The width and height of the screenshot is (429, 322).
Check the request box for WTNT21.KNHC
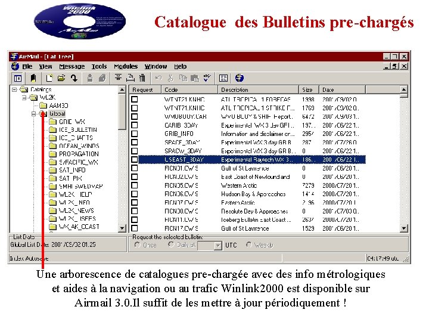(x=134, y=99)
